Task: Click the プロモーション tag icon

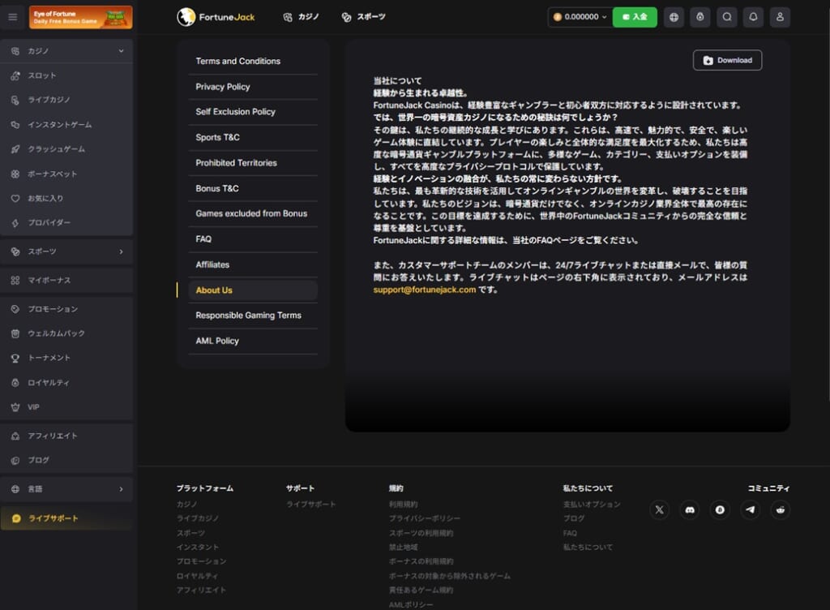Action: pyautogui.click(x=15, y=309)
